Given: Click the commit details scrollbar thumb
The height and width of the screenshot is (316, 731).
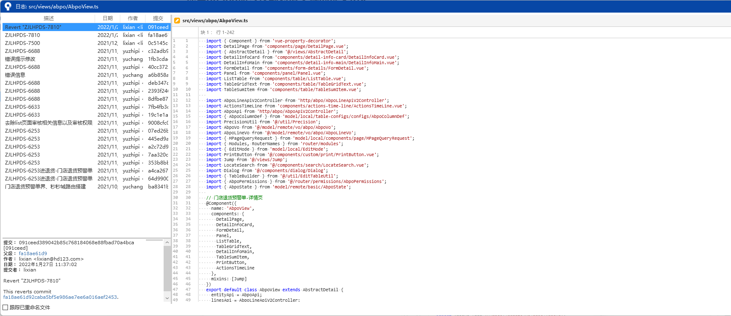Looking at the screenshot, I should (167, 268).
